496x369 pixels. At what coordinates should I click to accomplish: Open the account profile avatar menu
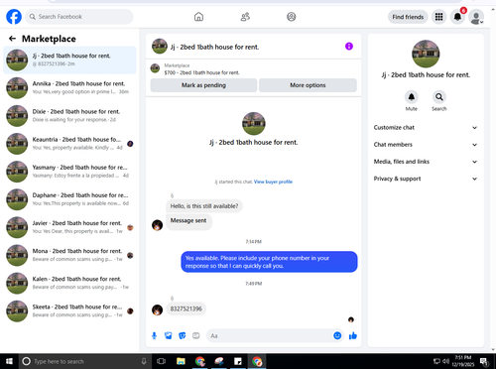476,17
